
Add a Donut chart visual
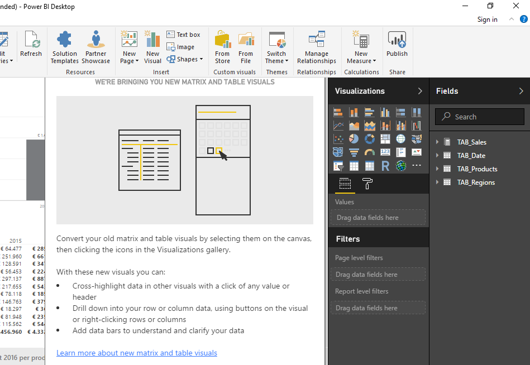[x=370, y=139]
